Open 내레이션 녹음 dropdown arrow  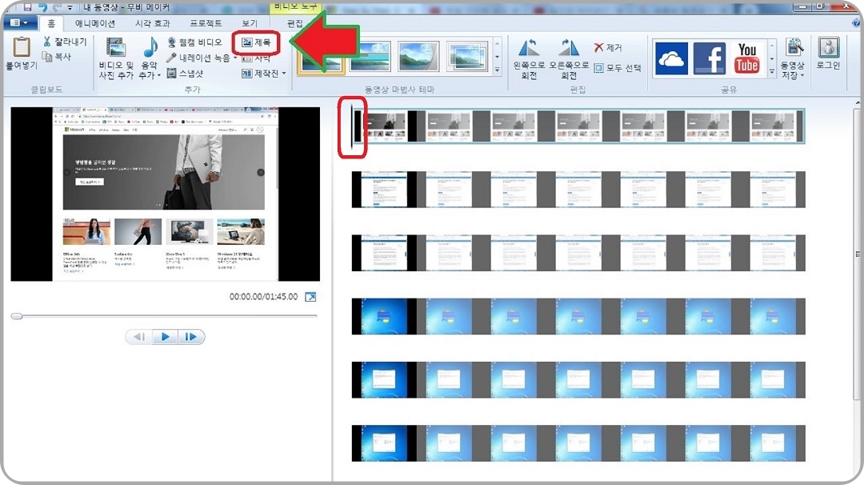235,58
